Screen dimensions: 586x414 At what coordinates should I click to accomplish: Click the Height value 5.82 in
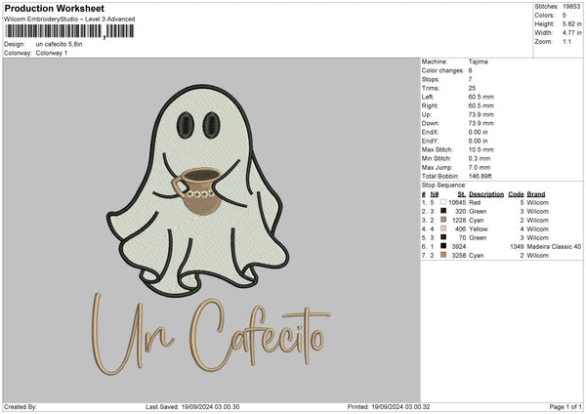(571, 23)
